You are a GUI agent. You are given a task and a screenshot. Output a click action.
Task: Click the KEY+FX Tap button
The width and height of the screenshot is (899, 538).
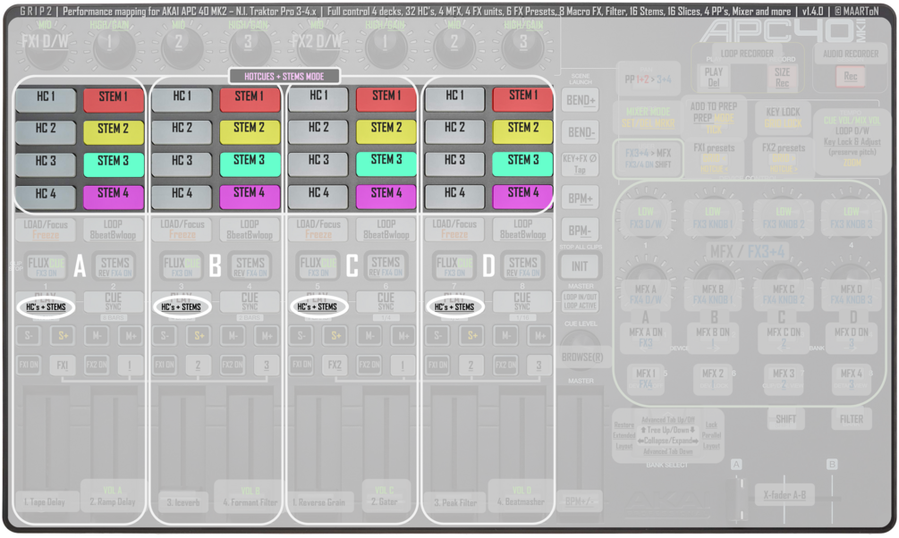(x=581, y=164)
